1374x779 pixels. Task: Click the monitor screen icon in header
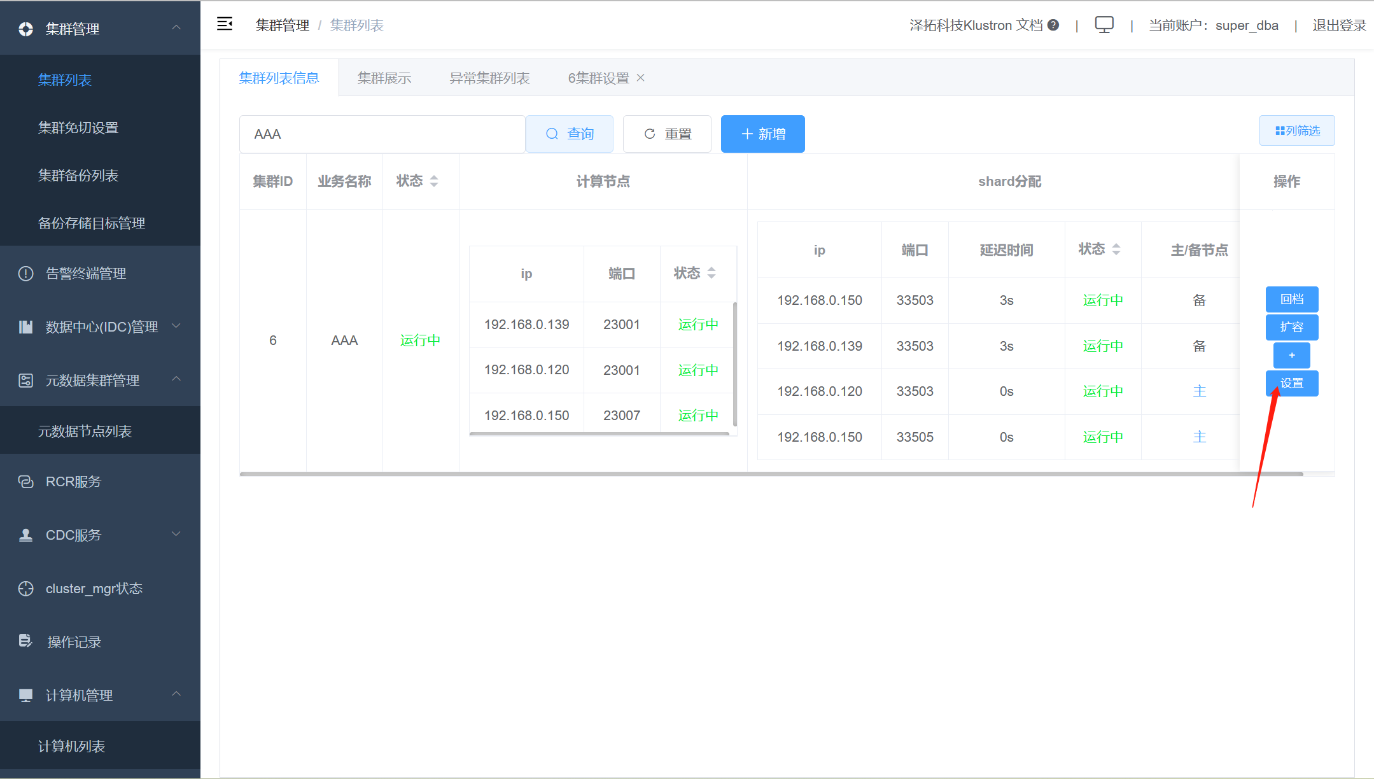click(1104, 25)
